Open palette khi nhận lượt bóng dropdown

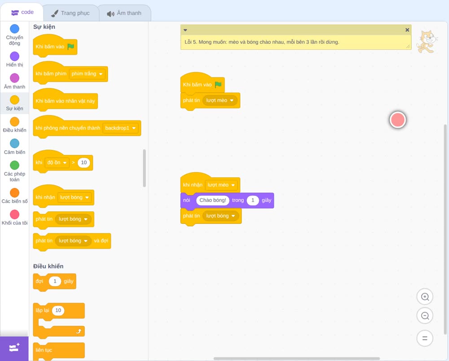tap(75, 198)
